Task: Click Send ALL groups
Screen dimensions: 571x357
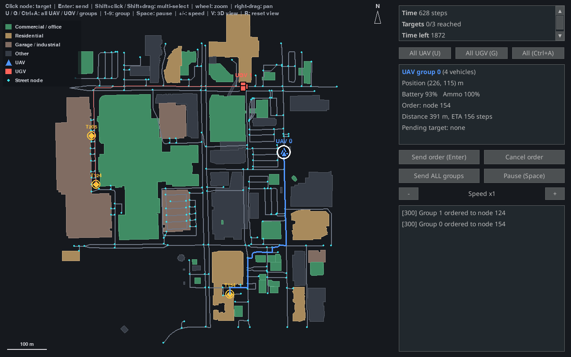Action: pyautogui.click(x=439, y=176)
